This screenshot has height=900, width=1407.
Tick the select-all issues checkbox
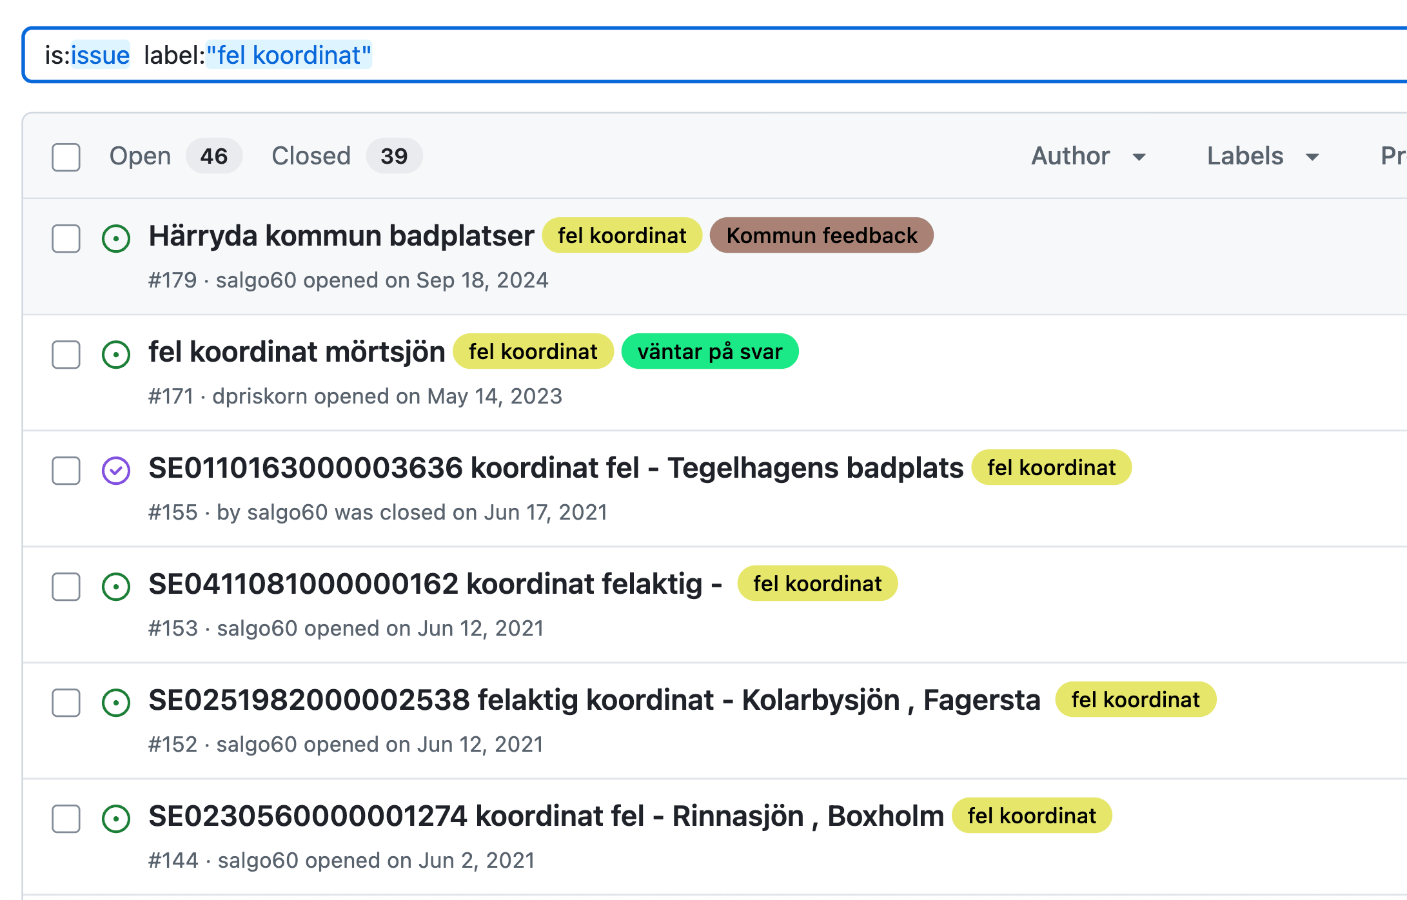coord(66,157)
